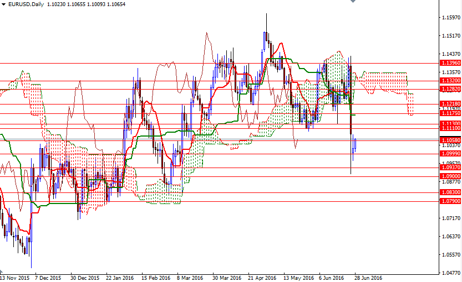
Task: Click the dropdown triangle before EURUSD,Daily
Action: 3,4
